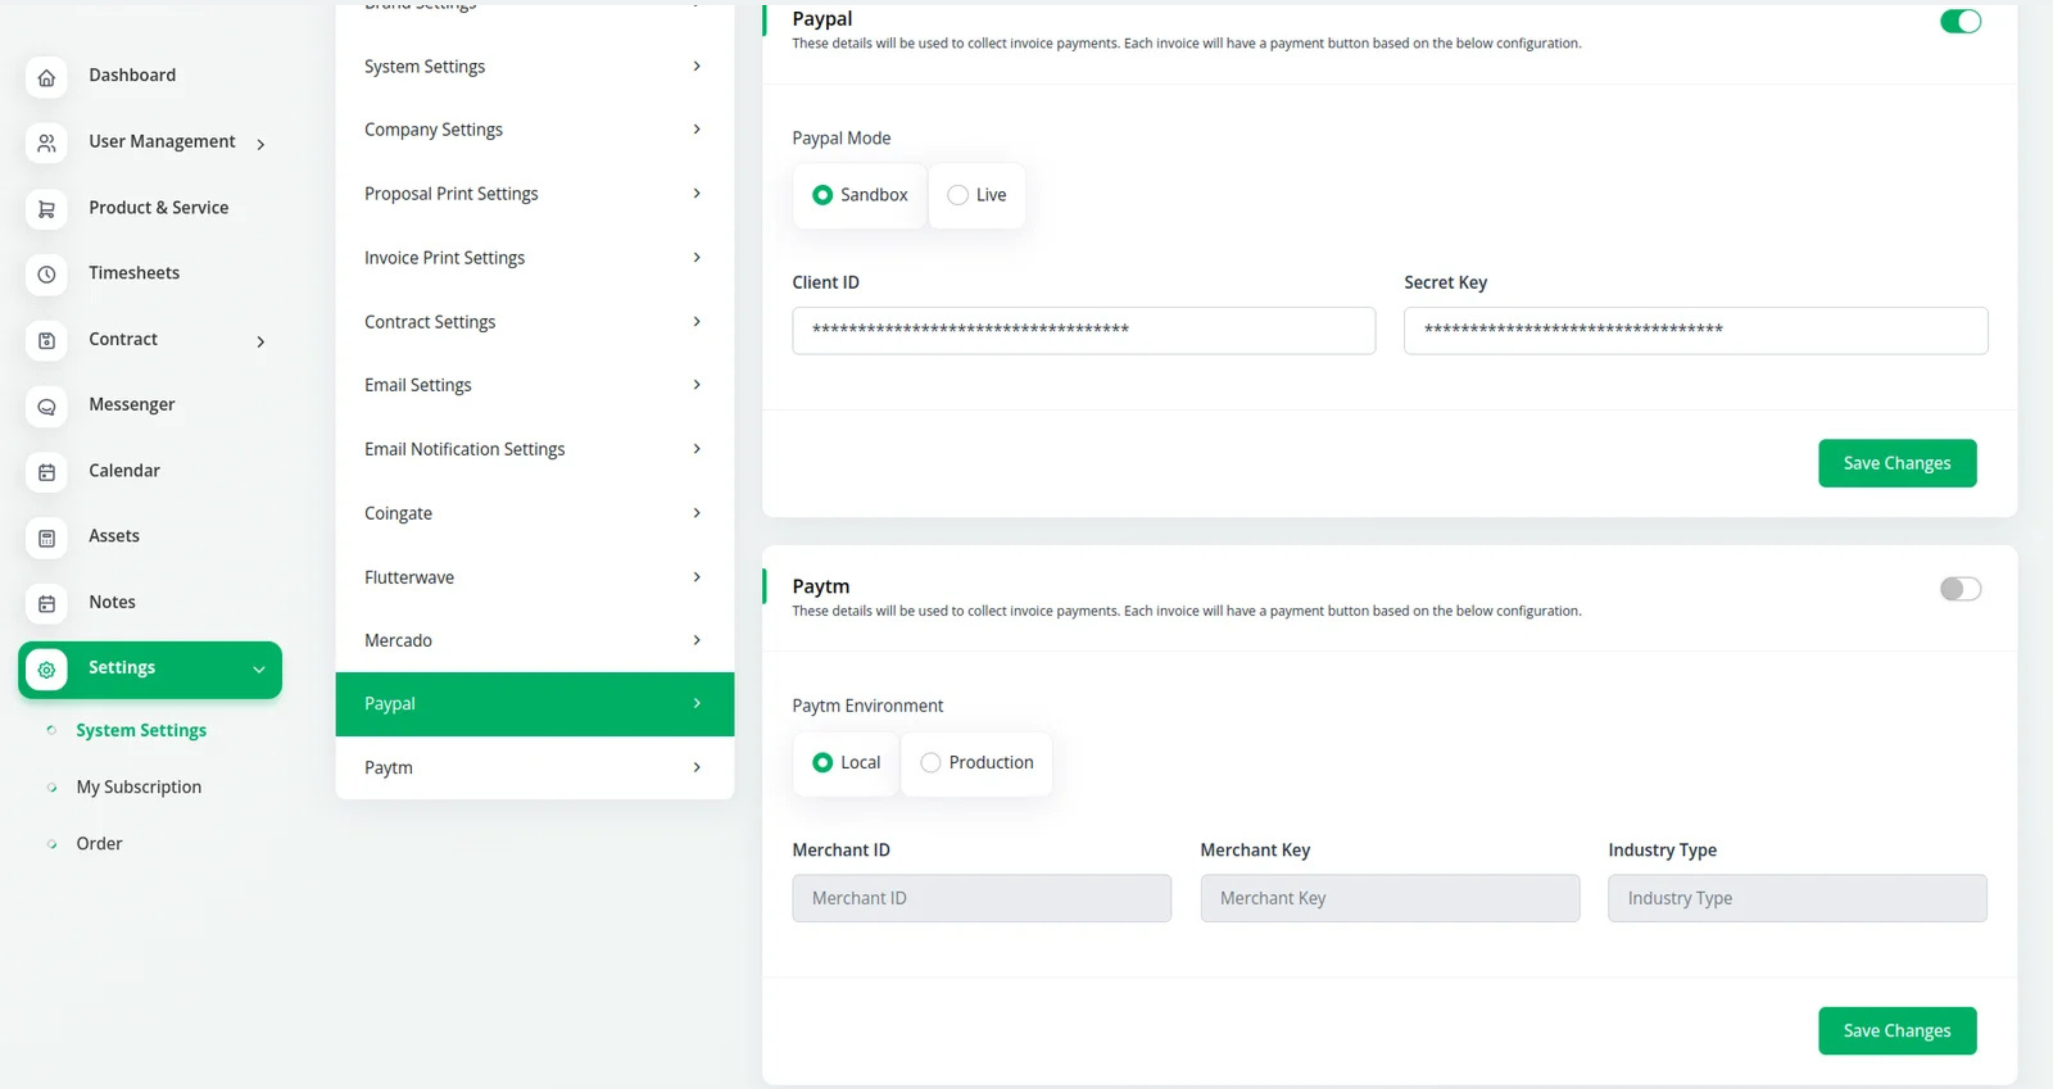Click the Notes icon in sidebar

click(x=46, y=604)
